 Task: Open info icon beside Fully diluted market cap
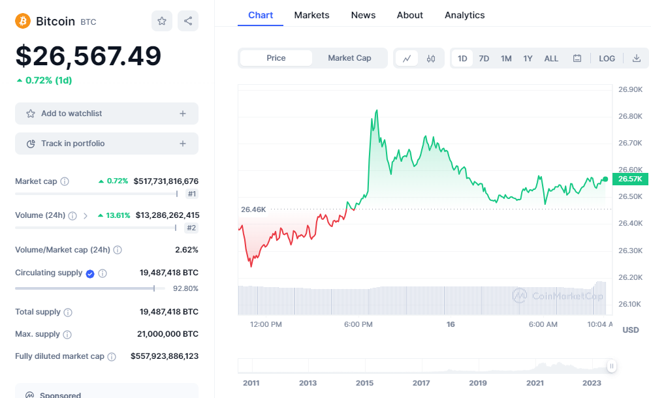(112, 356)
